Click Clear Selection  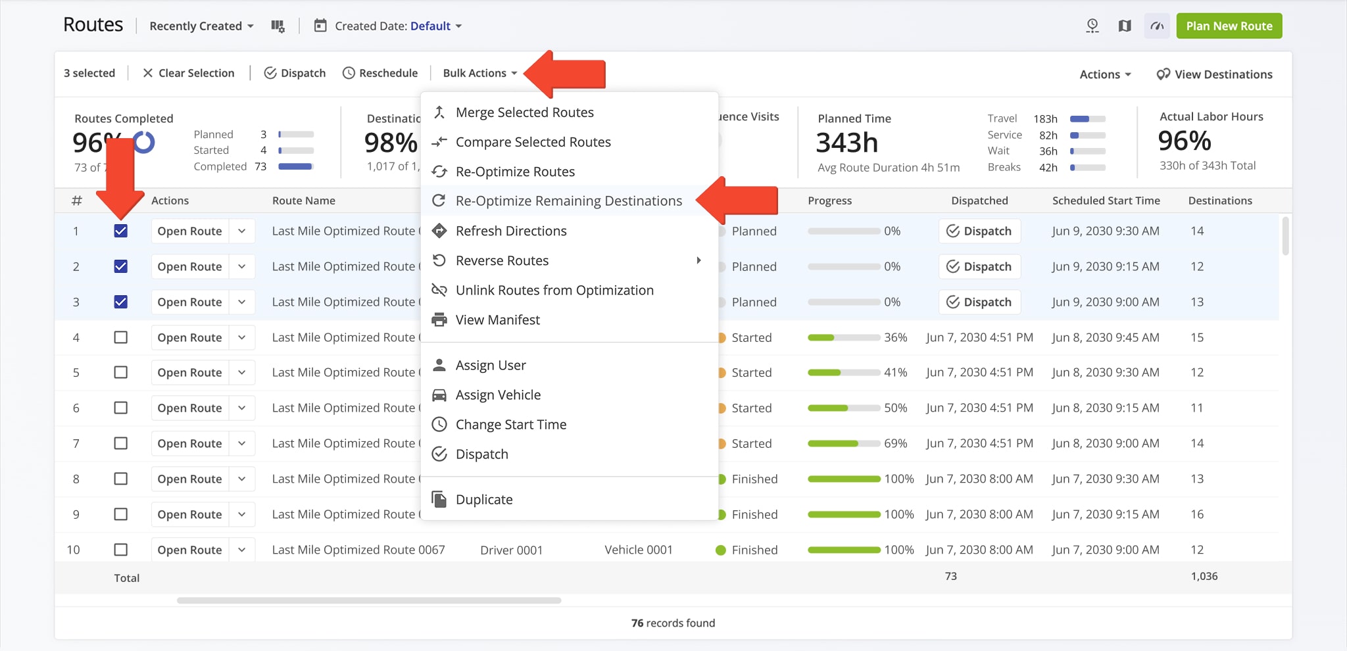pyautogui.click(x=189, y=73)
